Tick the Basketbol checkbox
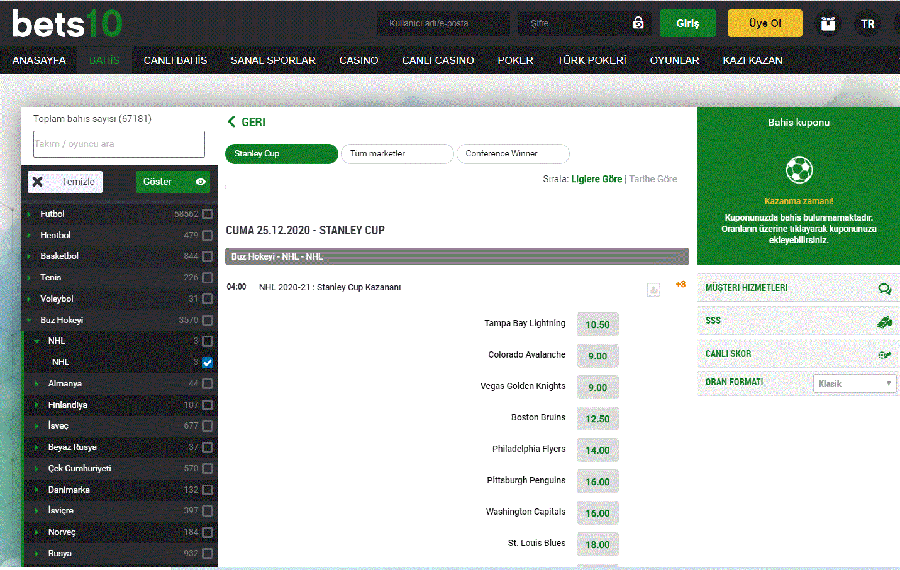 207,256
